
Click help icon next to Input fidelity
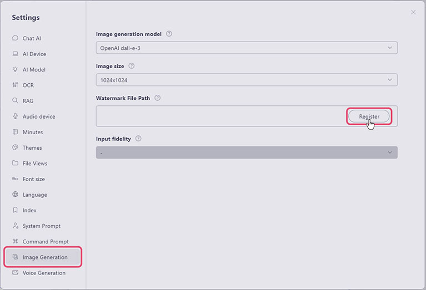[x=138, y=139]
